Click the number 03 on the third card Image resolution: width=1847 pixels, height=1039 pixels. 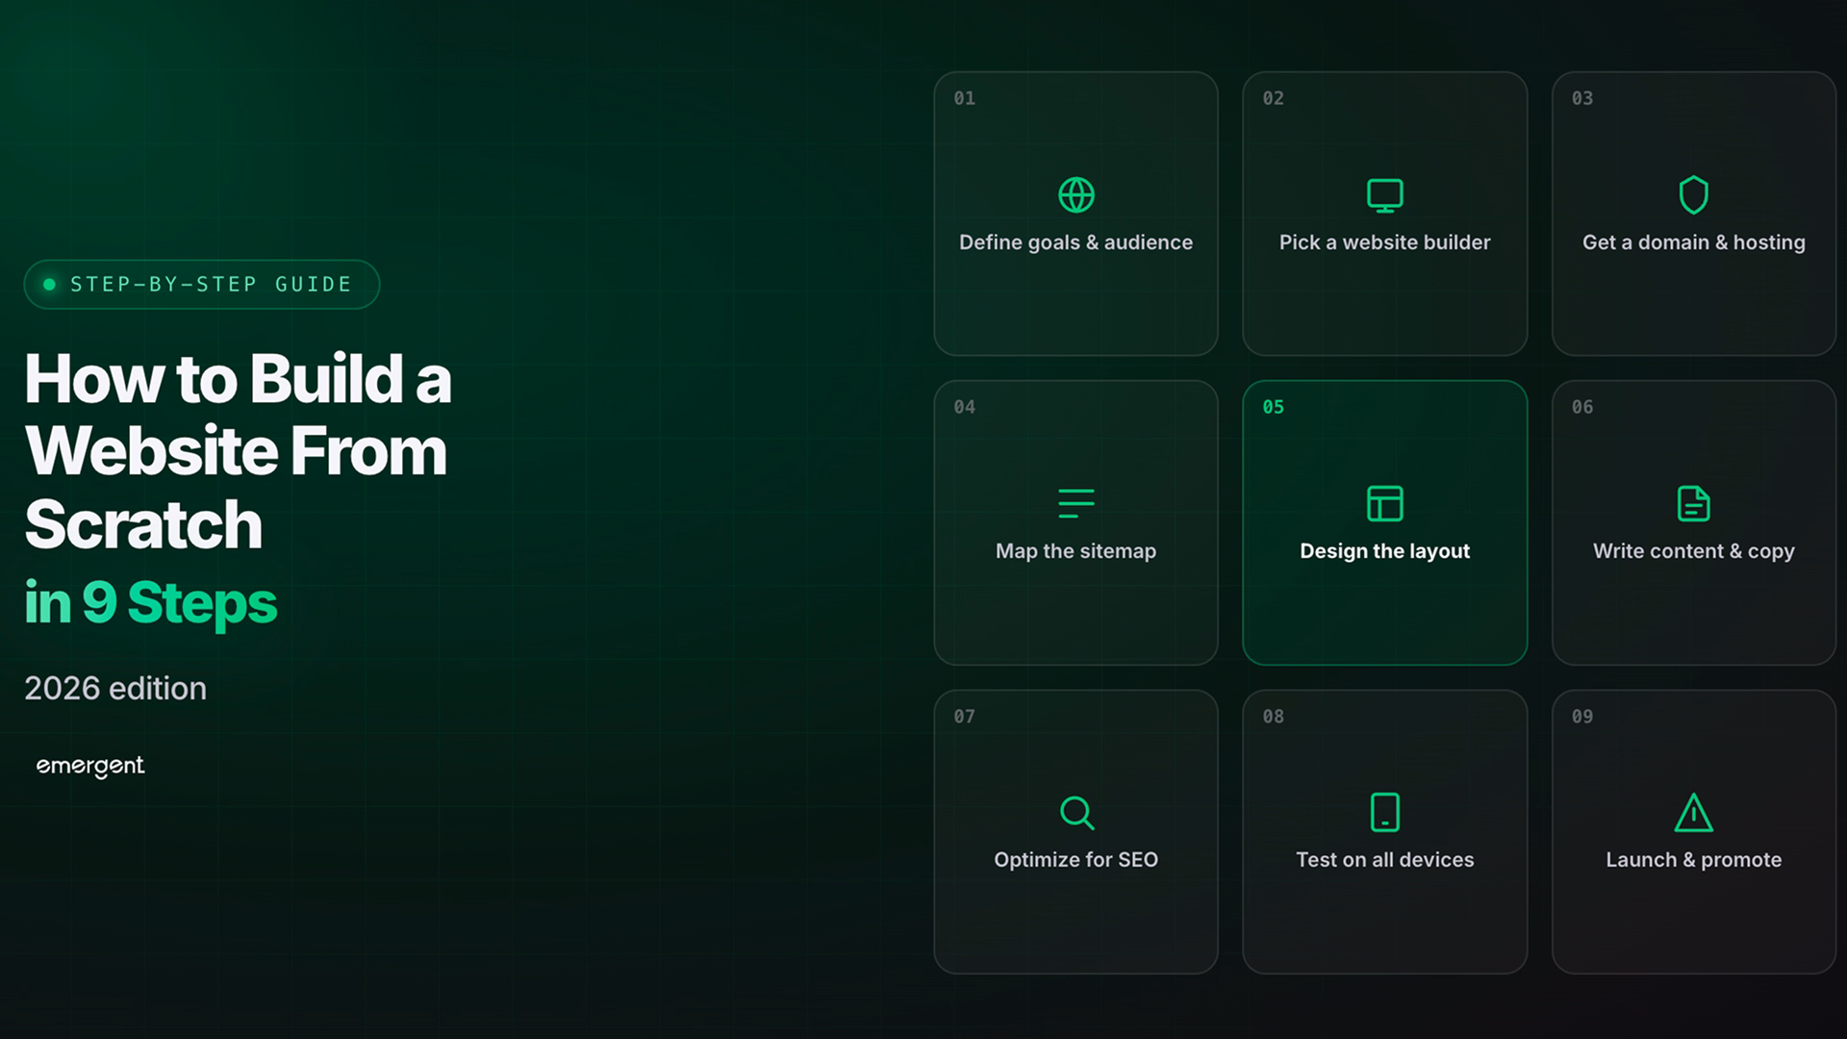pos(1581,98)
